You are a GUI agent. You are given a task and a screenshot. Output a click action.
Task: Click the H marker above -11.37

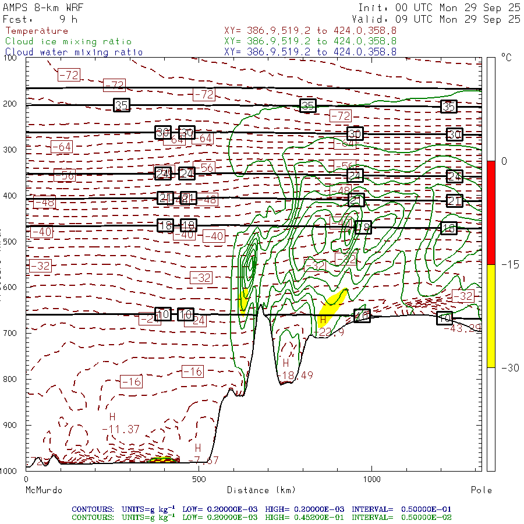point(112,417)
